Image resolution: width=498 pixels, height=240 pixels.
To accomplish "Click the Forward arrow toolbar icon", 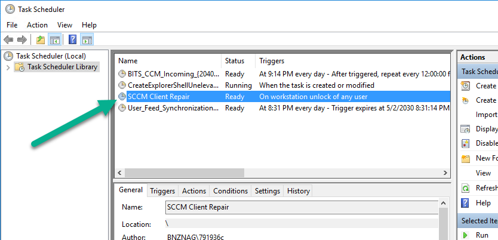I will (x=21, y=39).
